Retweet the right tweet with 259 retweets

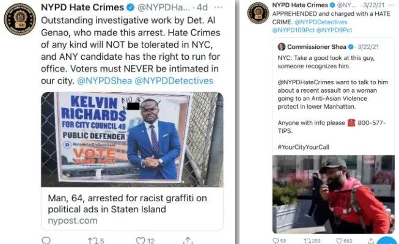[312, 241]
